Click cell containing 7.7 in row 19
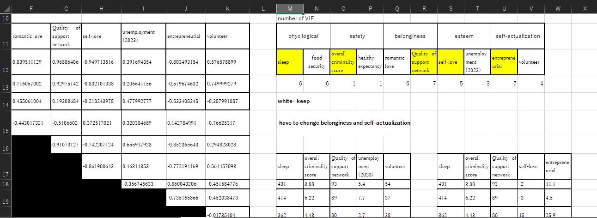 pyautogui.click(x=370, y=197)
